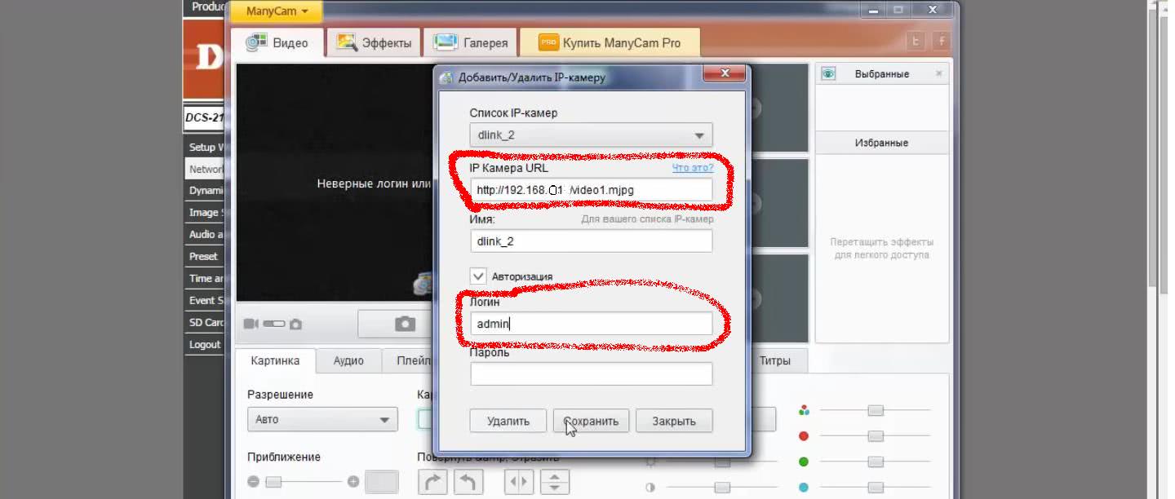The width and height of the screenshot is (1175, 499).
Task: Click the rotate counterclockwise arrow icon
Action: (x=468, y=481)
